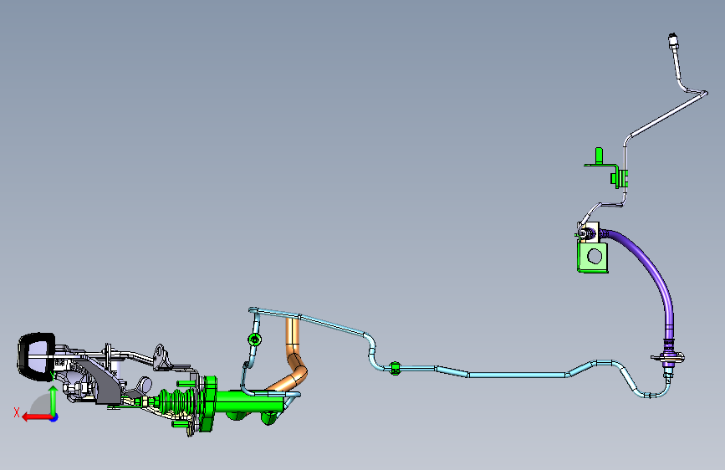Screen dimensions: 725x470
Task: Select the green clip on the long blue pipe
Action: [x=395, y=369]
